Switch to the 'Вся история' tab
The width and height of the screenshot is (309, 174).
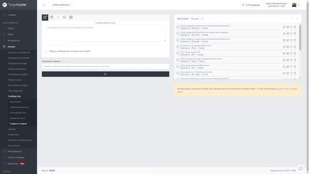(183, 18)
